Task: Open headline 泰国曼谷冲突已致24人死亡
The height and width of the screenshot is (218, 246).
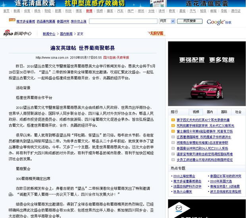Action: coord(202,148)
